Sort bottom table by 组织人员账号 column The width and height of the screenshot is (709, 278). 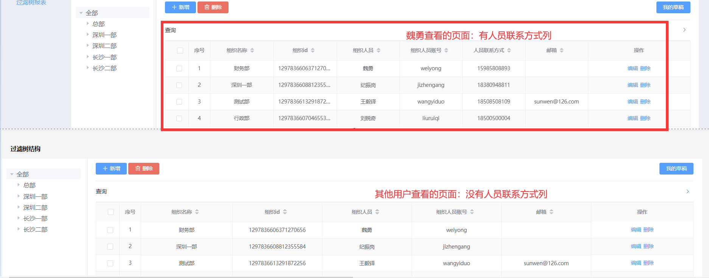(x=472, y=212)
